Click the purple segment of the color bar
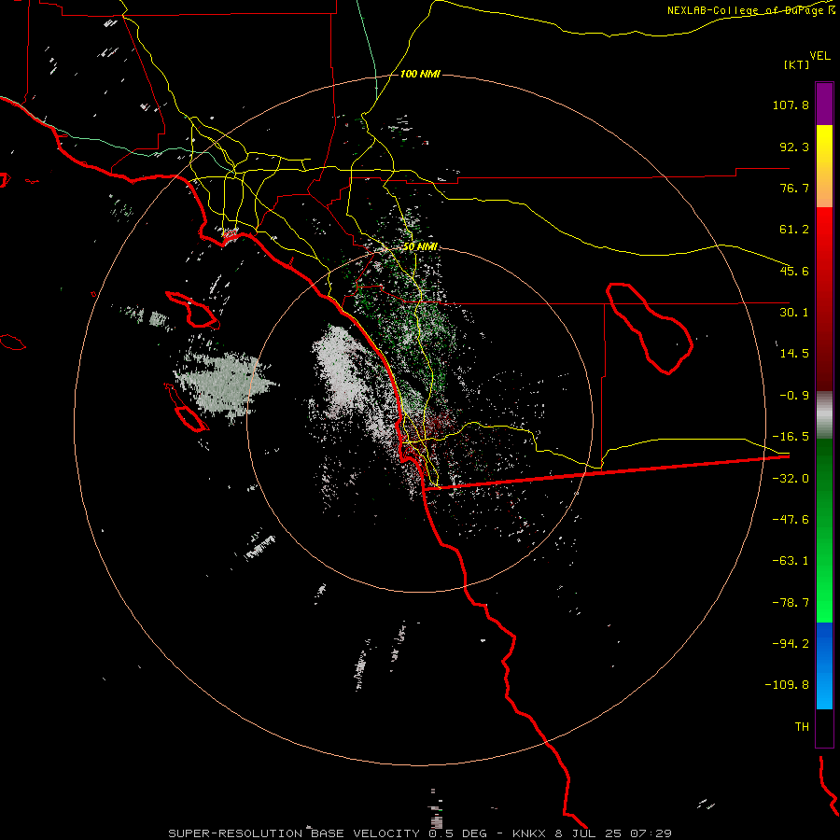 pos(824,104)
